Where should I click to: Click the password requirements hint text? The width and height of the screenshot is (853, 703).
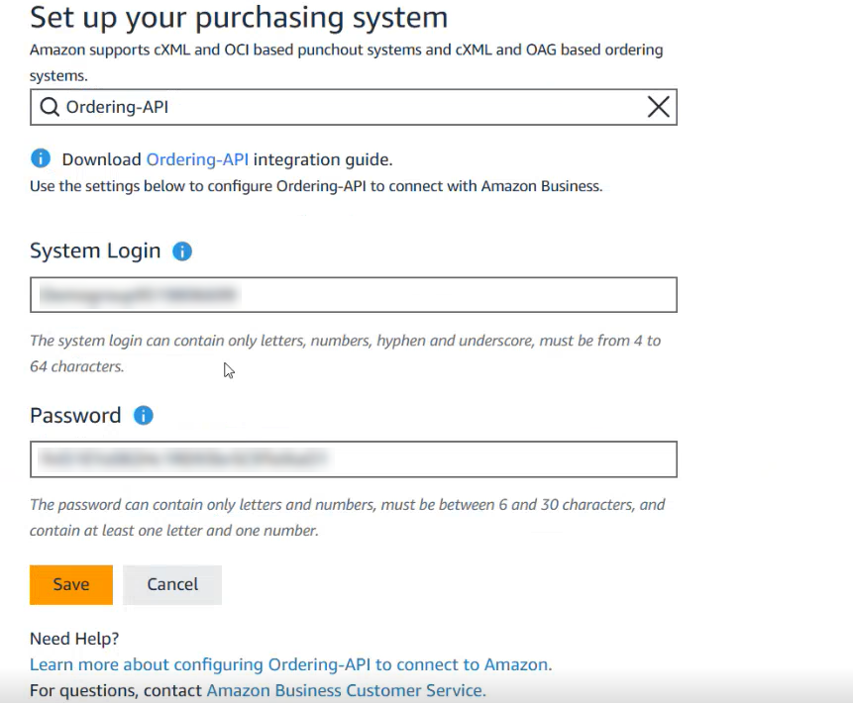348,518
